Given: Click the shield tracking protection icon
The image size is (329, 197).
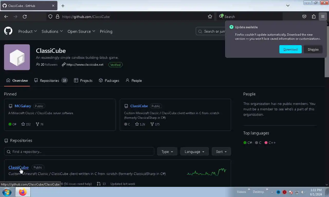Looking at the screenshot, I should [x=50, y=16].
